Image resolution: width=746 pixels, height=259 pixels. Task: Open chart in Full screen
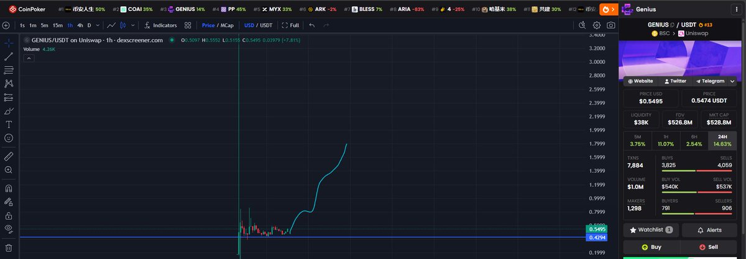[290, 25]
